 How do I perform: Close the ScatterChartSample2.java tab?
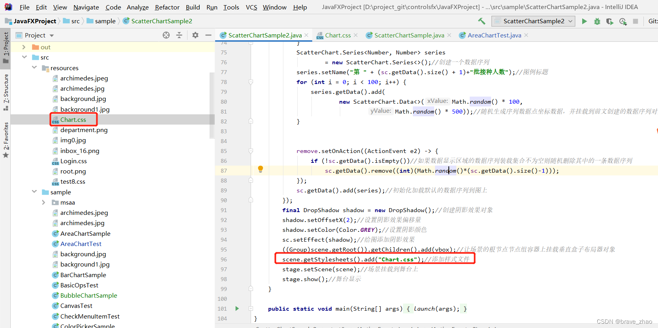tap(307, 35)
